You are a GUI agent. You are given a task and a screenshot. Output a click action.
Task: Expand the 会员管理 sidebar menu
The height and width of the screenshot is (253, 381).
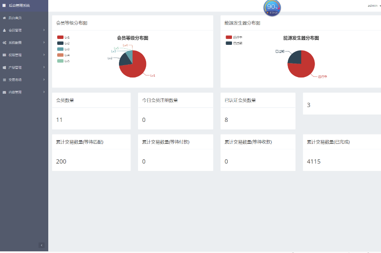24,30
